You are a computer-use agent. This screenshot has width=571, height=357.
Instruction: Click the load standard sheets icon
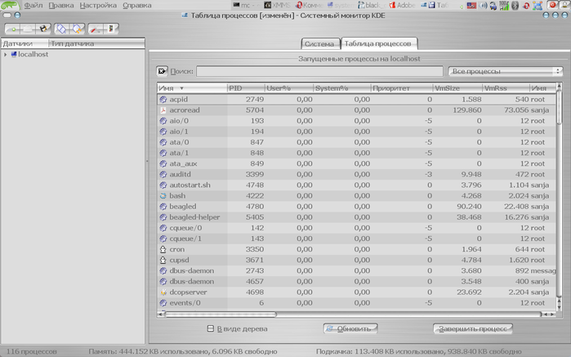click(x=111, y=29)
